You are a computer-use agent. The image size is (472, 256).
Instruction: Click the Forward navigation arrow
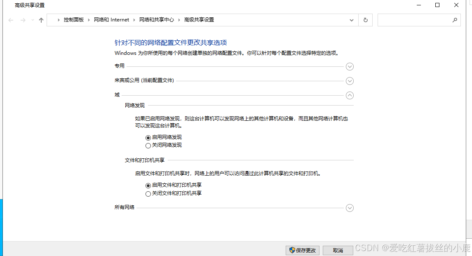click(x=23, y=20)
